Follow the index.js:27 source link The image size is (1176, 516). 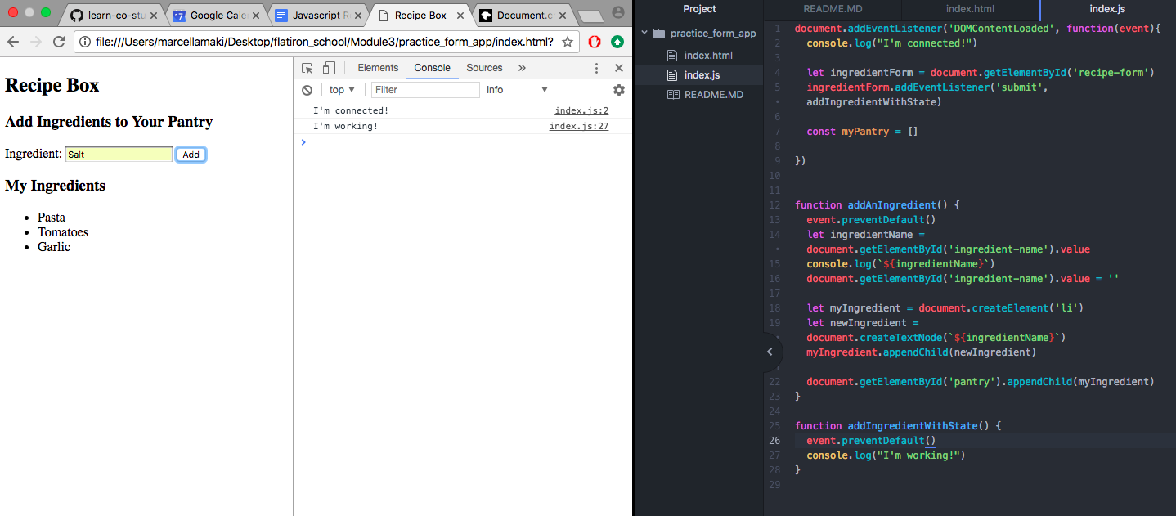tap(578, 126)
